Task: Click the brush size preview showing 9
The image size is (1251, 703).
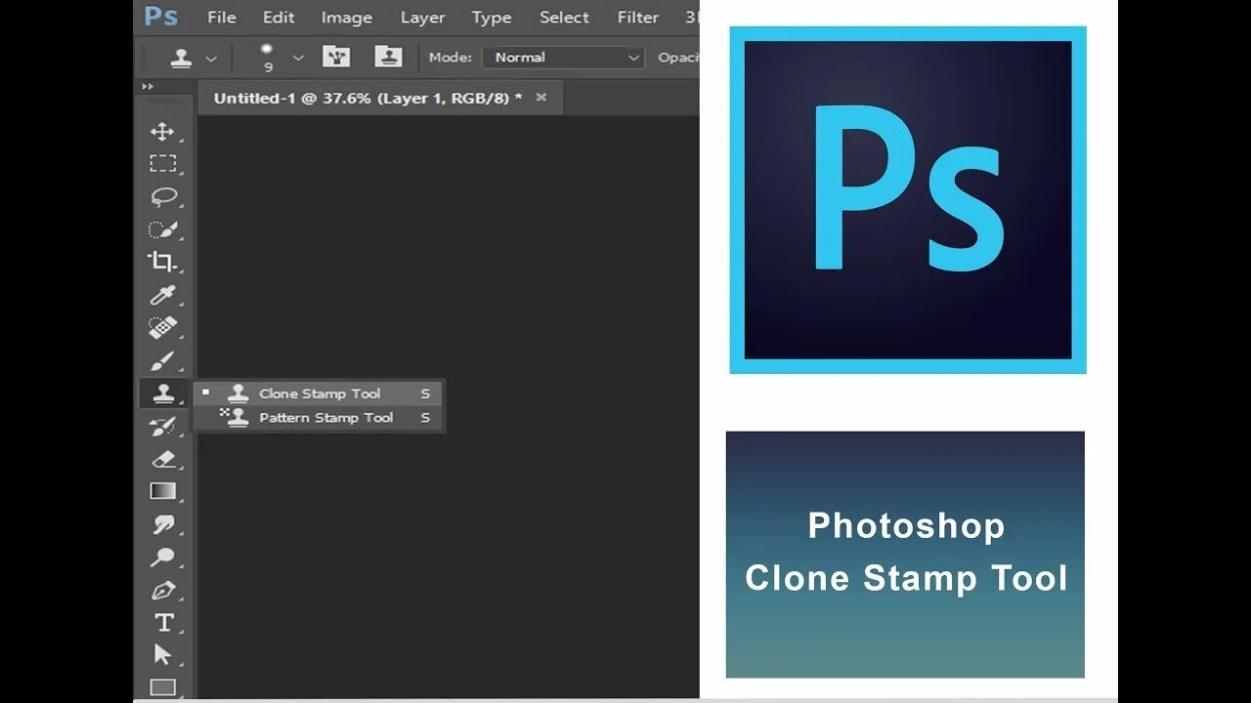Action: (x=268, y=58)
